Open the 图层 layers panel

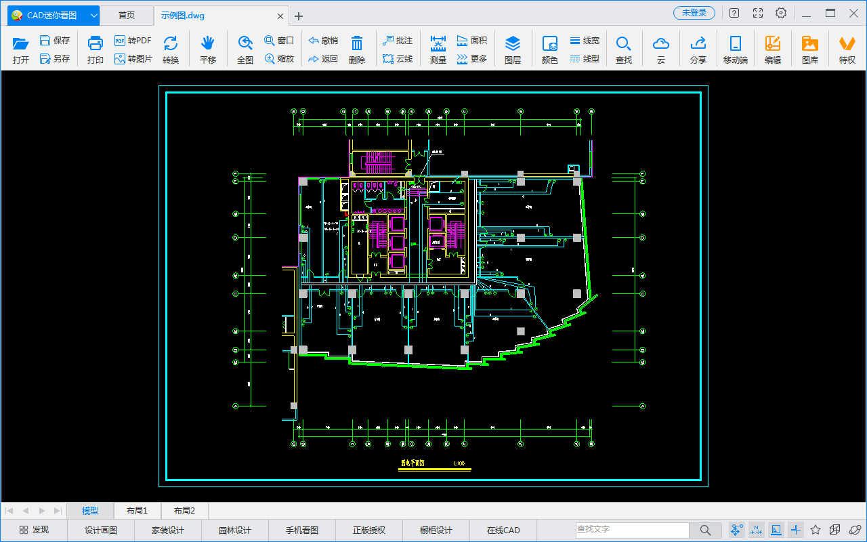pos(513,49)
